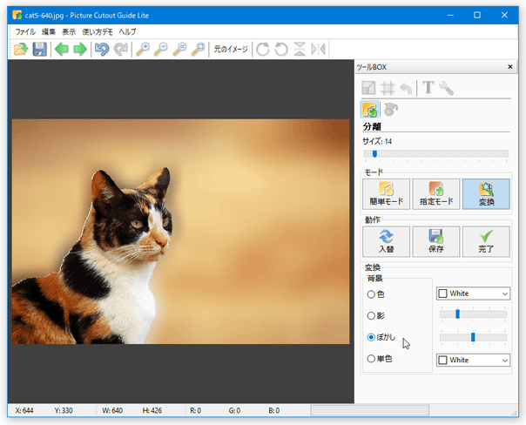Click the 保存 save button
The image size is (526, 425).
coord(436,241)
